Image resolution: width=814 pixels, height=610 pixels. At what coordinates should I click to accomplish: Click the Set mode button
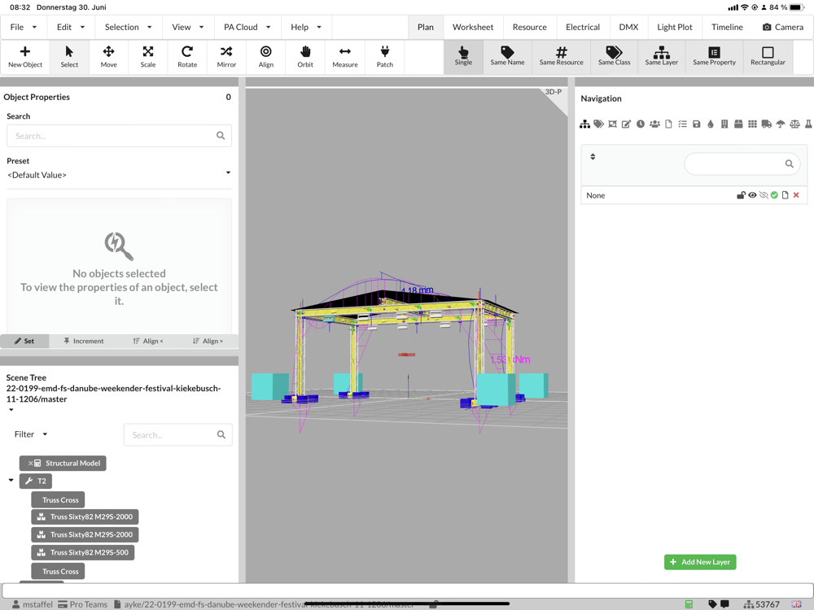click(24, 341)
